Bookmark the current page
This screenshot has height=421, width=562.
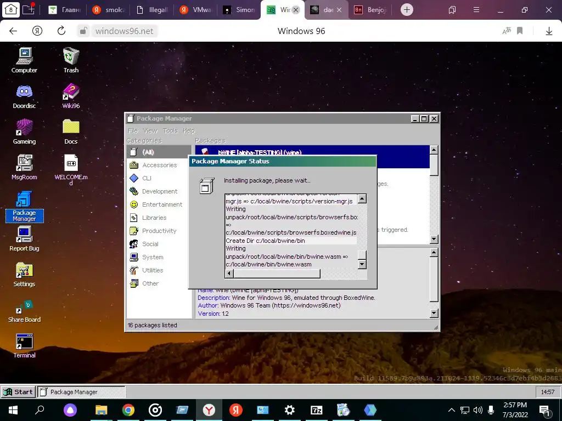[x=520, y=31]
